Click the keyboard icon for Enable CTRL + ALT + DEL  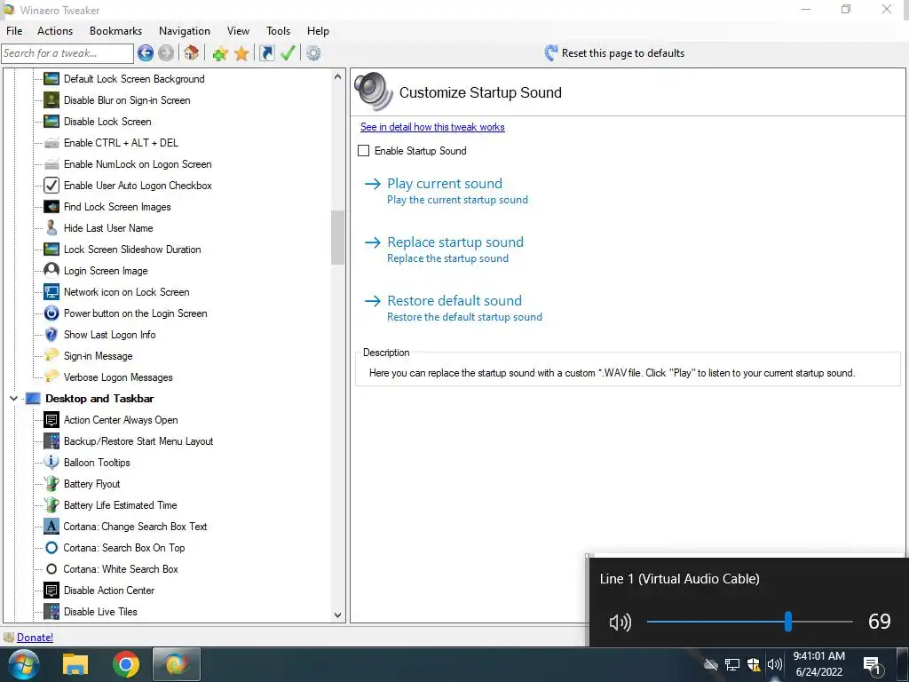[x=51, y=143]
